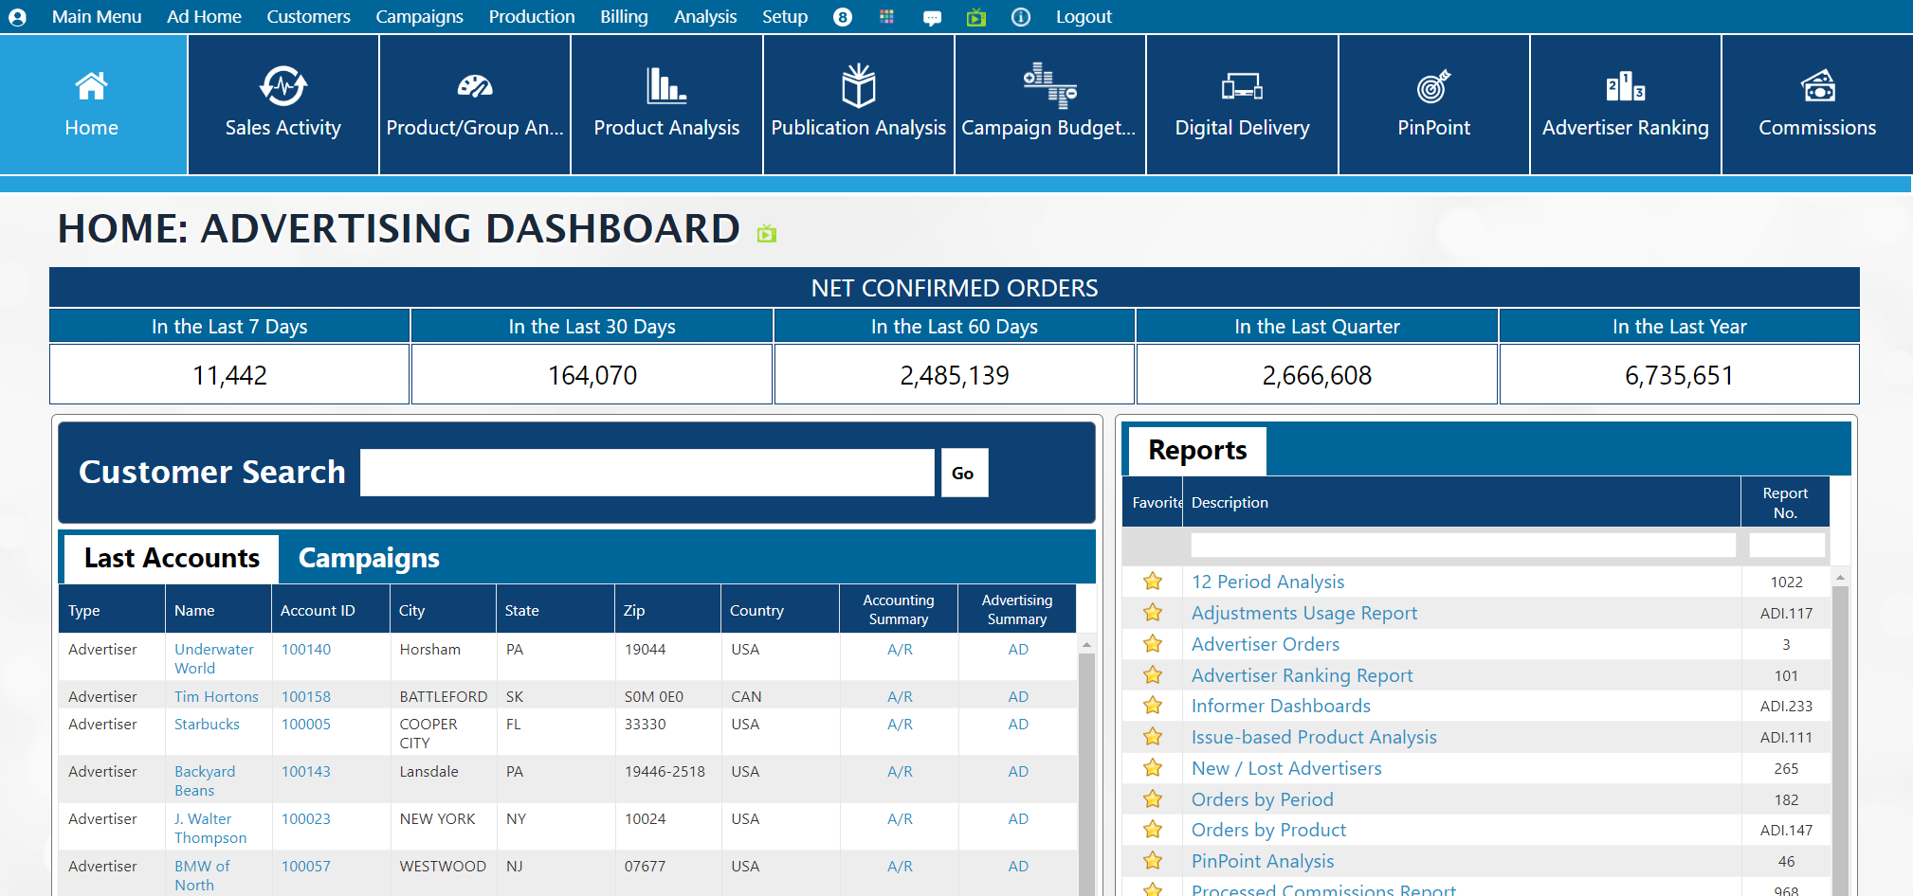This screenshot has width=1913, height=896.
Task: Click the Reports list scrollbar up arrow
Action: (x=1840, y=577)
